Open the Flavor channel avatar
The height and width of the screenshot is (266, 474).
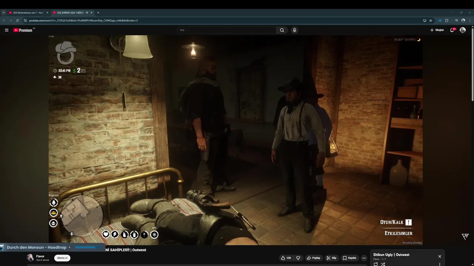30,258
